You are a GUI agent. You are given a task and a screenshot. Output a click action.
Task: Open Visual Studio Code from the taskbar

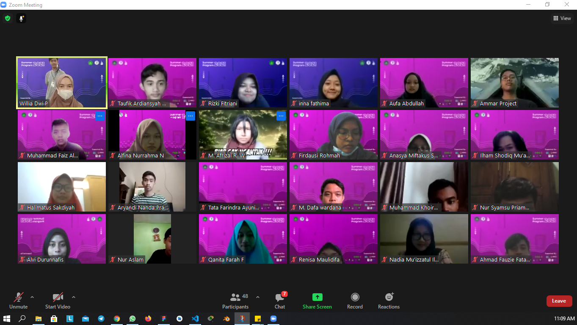tap(195, 319)
